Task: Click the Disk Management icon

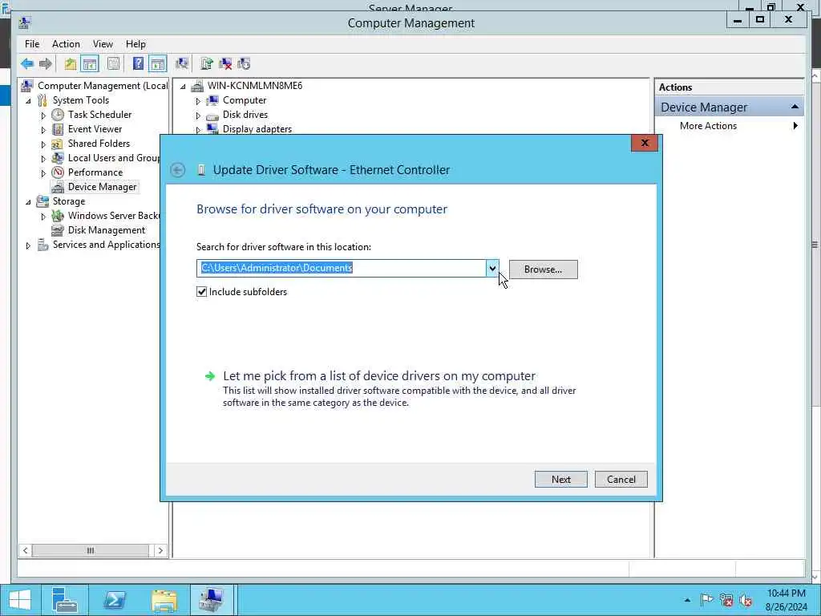Action: [58, 230]
